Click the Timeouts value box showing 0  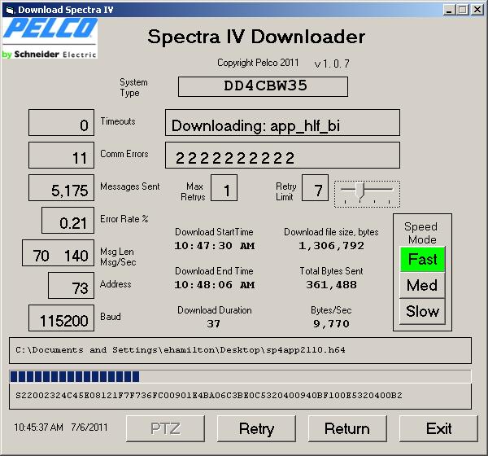[x=61, y=122]
